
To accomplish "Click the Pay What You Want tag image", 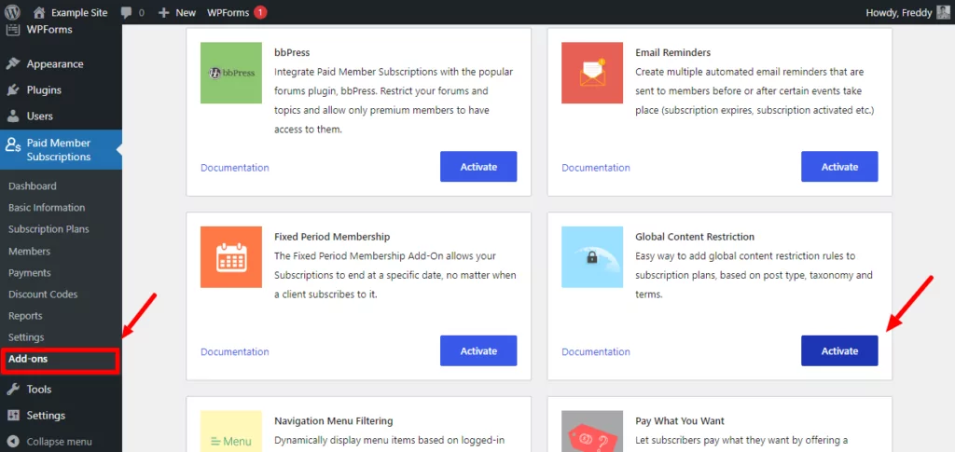I will [x=592, y=431].
